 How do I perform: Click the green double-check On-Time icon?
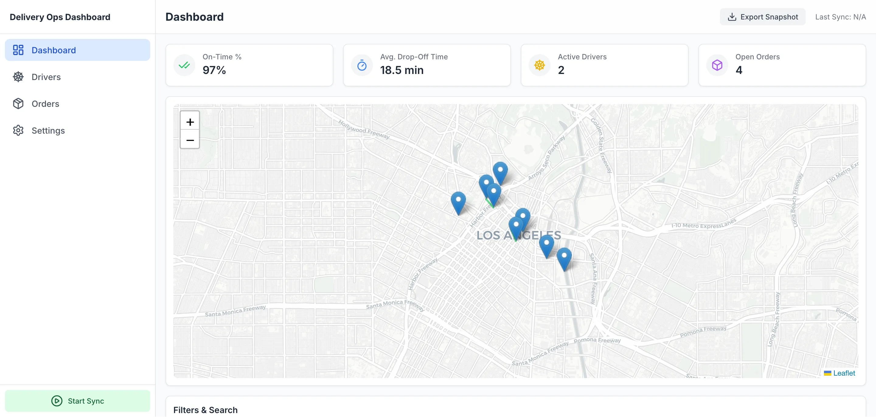click(184, 65)
